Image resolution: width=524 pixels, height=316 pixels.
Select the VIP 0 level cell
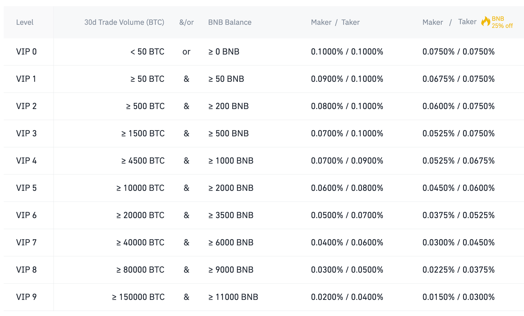26,52
